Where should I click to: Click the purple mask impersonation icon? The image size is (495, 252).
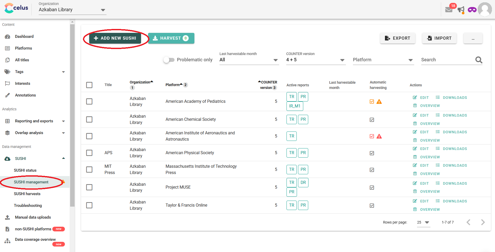472,10
